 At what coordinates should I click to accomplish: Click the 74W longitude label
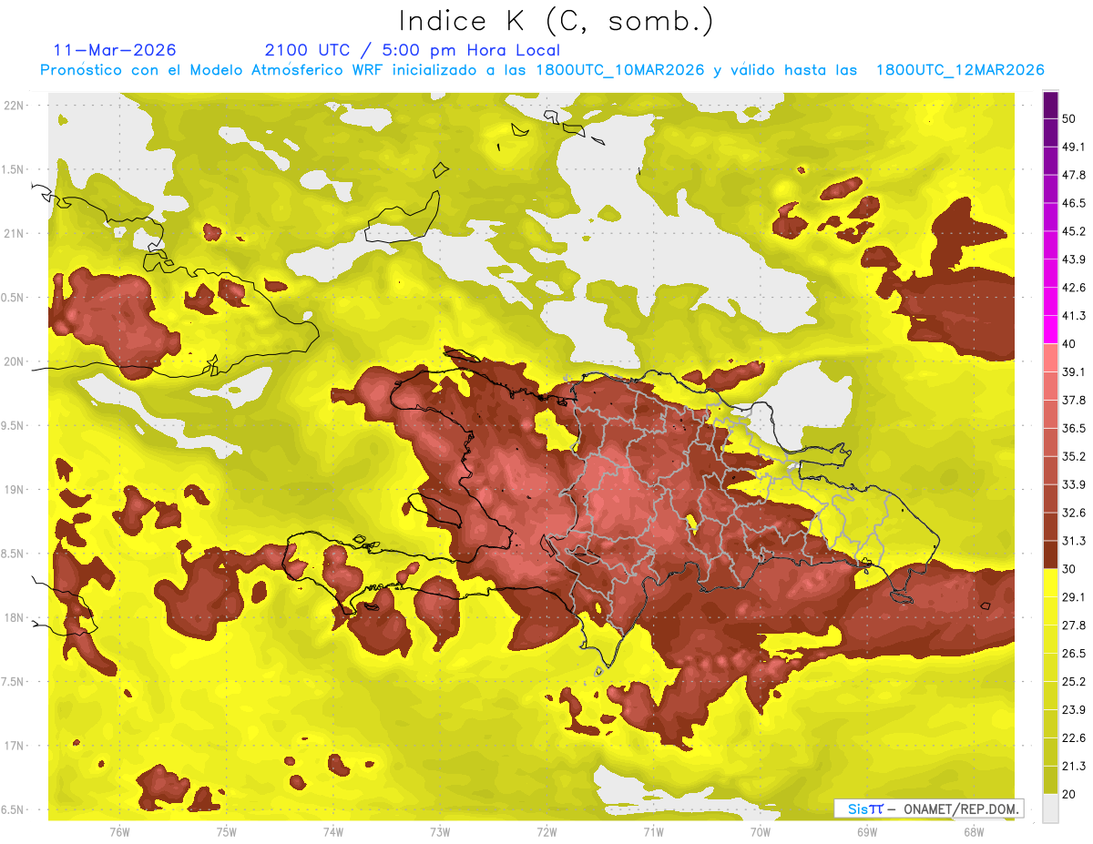(x=332, y=832)
